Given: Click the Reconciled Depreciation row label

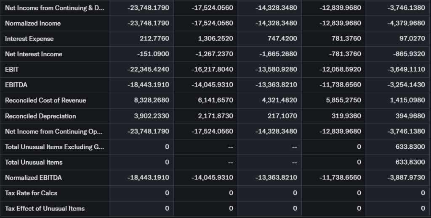Looking at the screenshot, I should coord(40,116).
